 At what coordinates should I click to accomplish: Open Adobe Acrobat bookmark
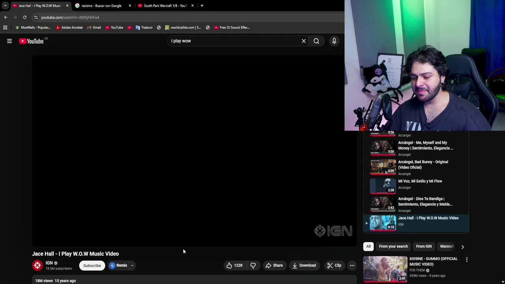pos(69,28)
